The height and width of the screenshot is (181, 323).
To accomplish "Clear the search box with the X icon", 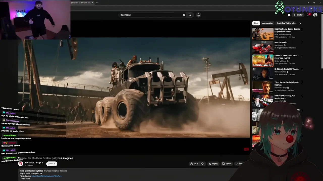I will [184, 15].
